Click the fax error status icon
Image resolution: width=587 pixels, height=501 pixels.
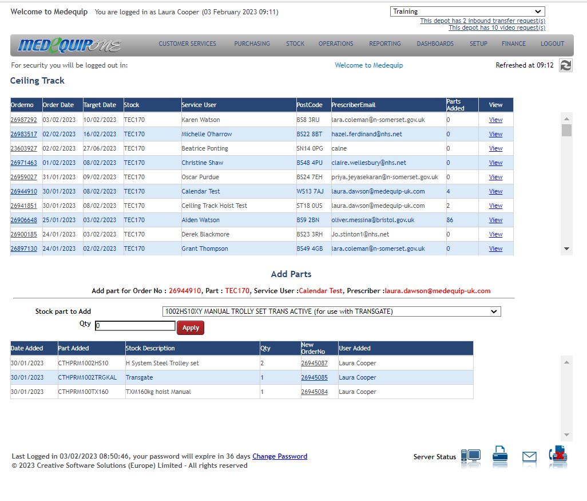tap(558, 455)
